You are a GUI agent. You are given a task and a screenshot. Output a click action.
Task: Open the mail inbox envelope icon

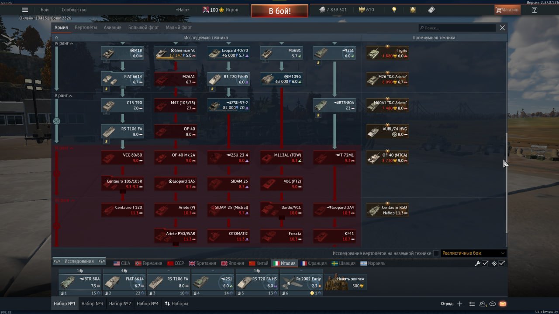[x=503, y=304]
